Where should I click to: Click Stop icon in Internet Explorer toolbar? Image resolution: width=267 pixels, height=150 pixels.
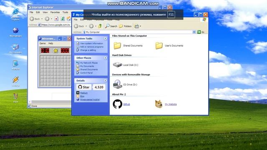[x=56, y=19]
